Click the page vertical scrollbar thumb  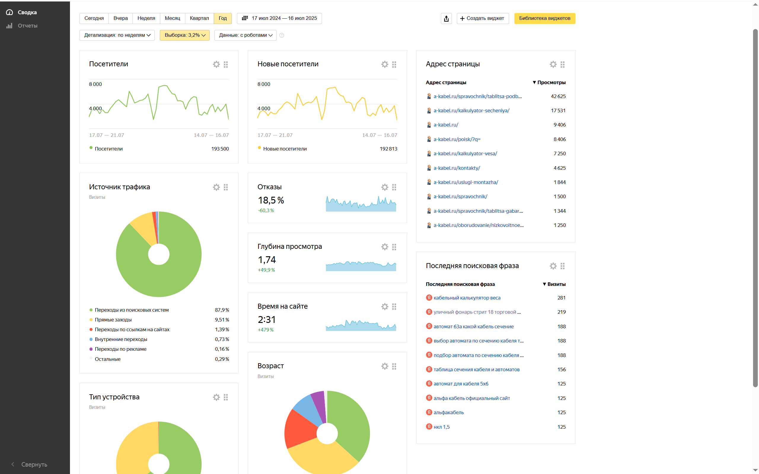[755, 208]
